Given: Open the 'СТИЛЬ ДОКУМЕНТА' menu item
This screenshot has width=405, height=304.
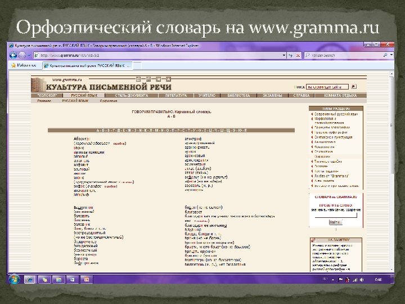Looking at the screenshot, I should click(x=132, y=95).
